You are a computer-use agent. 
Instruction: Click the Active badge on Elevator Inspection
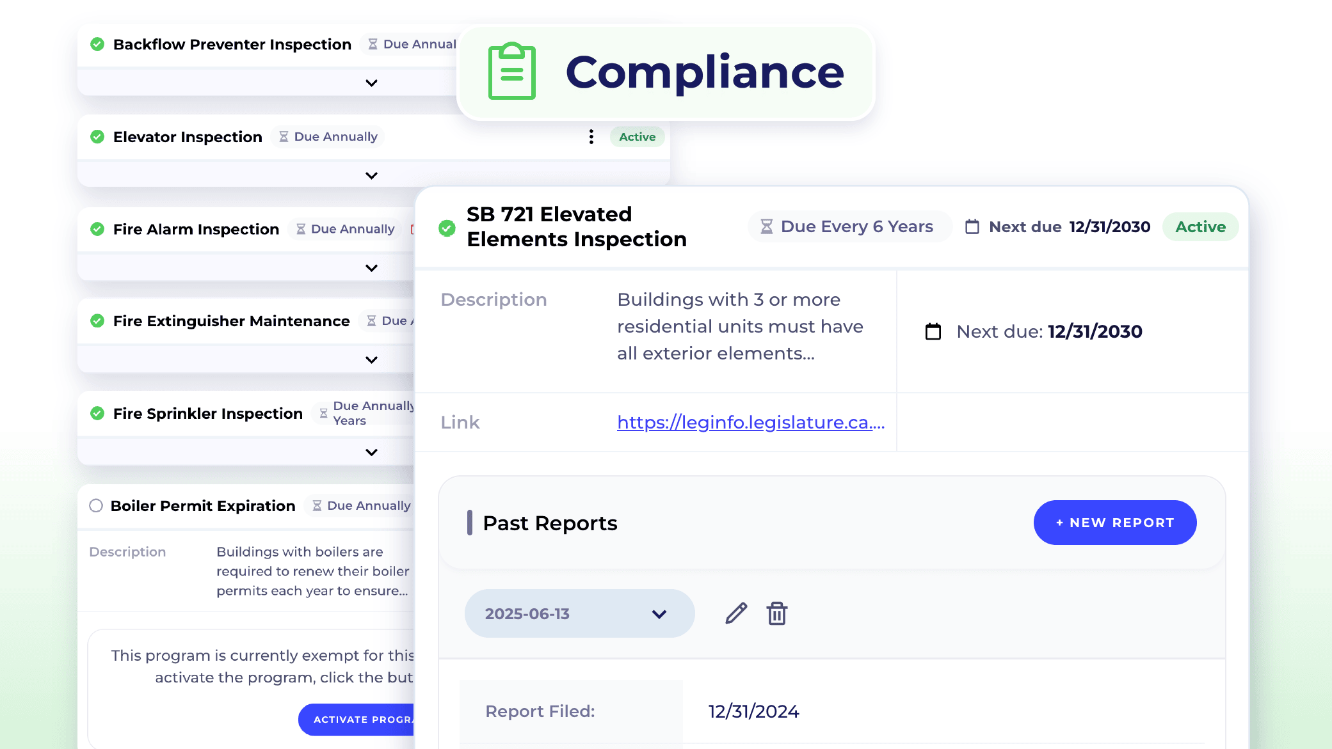pos(636,136)
